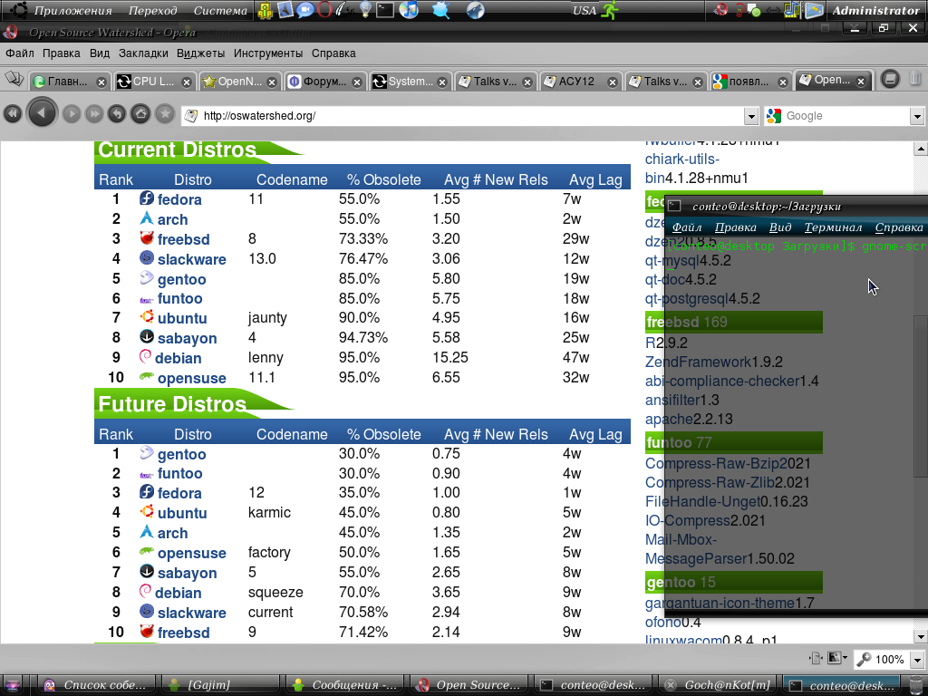Switch to the АСУ12 tab
This screenshot has width=928, height=696.
576,82
